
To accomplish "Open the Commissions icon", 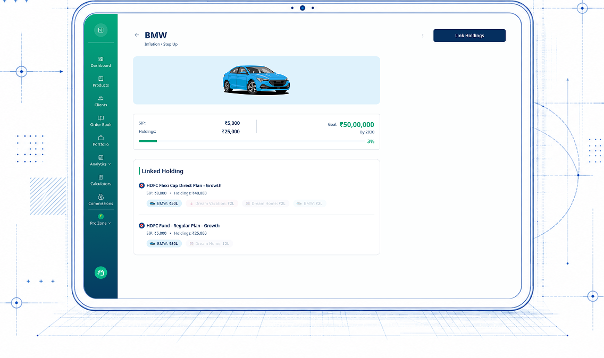I will point(100,197).
